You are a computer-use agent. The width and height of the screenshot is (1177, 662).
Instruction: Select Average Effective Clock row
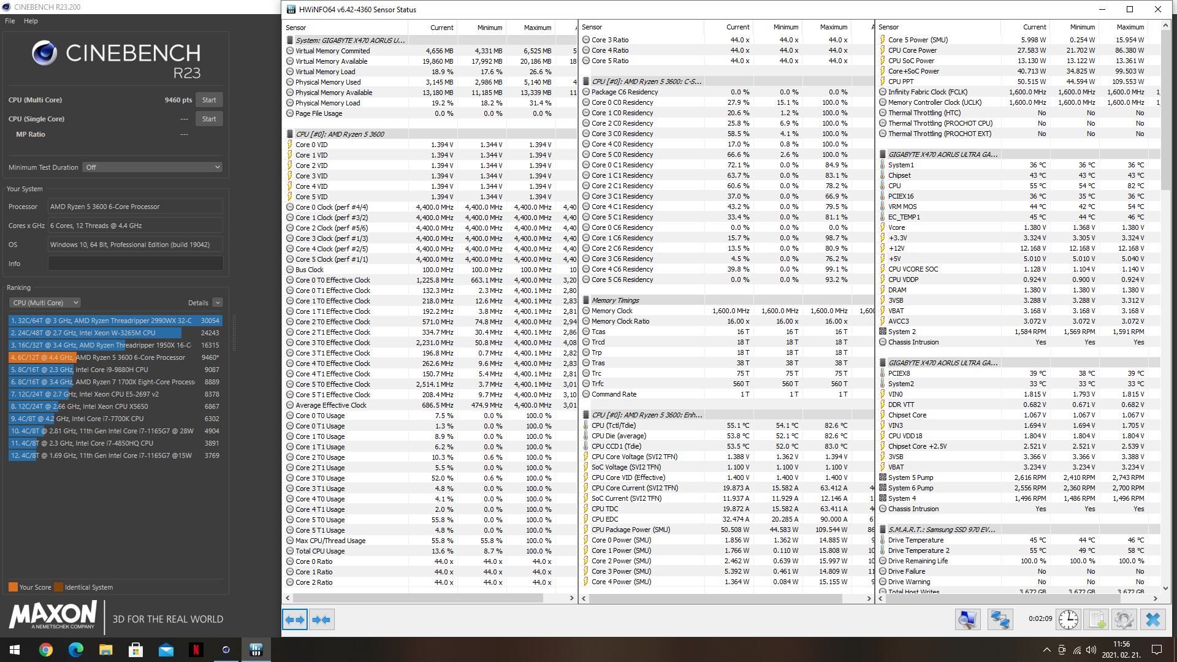click(x=430, y=405)
